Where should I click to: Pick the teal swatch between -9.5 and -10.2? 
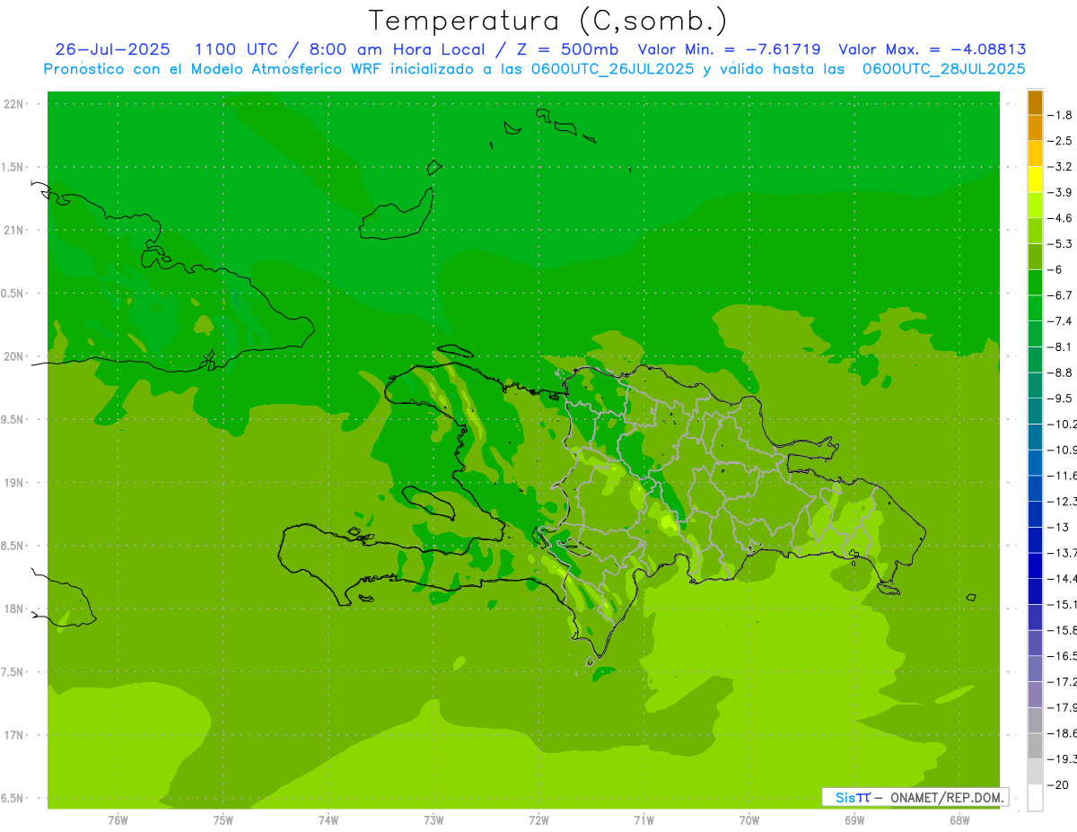pyautogui.click(x=1035, y=411)
